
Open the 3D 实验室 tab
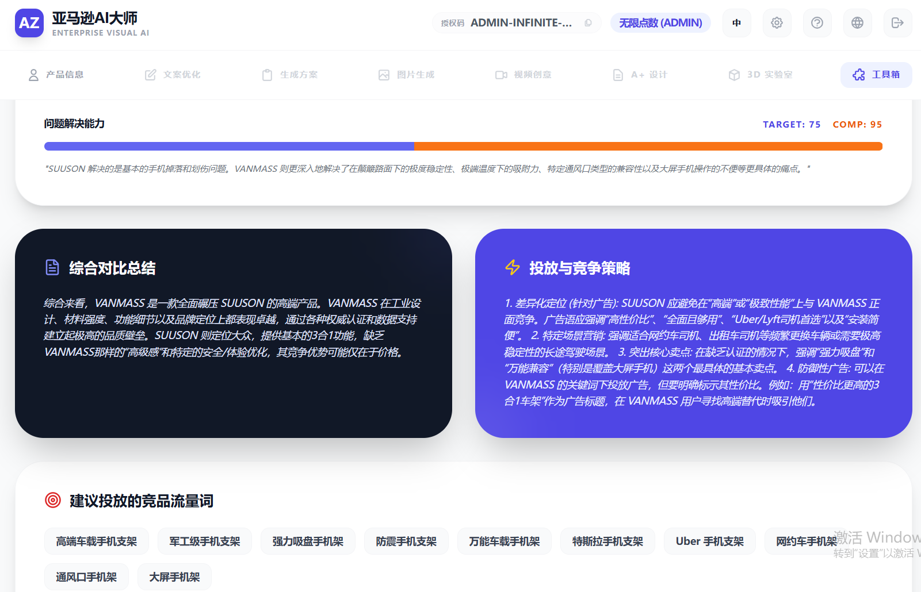point(761,75)
